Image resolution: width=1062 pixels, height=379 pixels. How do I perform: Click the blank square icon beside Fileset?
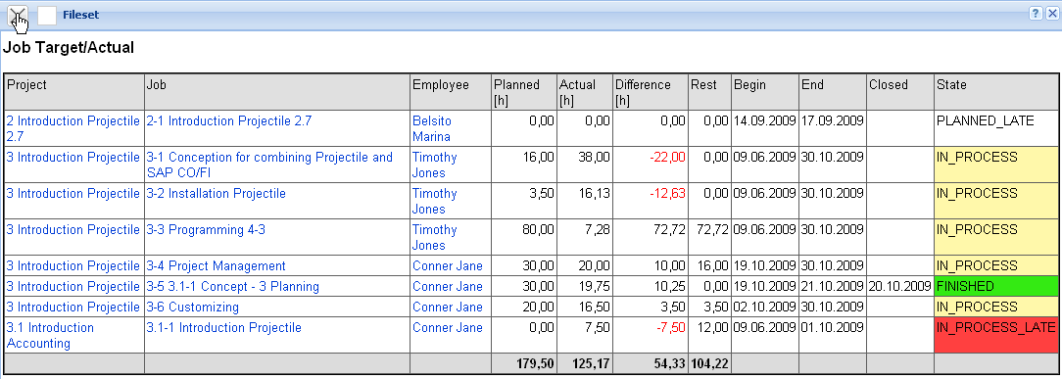[x=47, y=16]
